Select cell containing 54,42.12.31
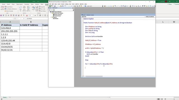The image size is (179, 100). click(x=10, y=50)
